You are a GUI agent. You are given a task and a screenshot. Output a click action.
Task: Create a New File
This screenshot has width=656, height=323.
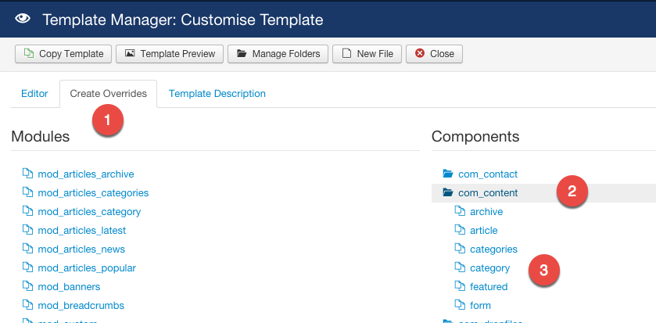click(367, 54)
